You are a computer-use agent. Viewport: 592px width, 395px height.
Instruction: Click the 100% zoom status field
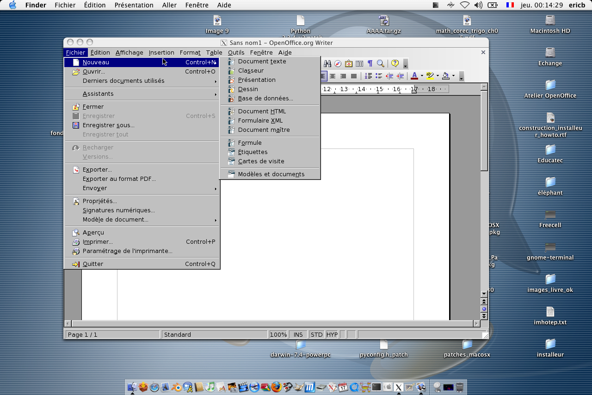[x=278, y=334]
